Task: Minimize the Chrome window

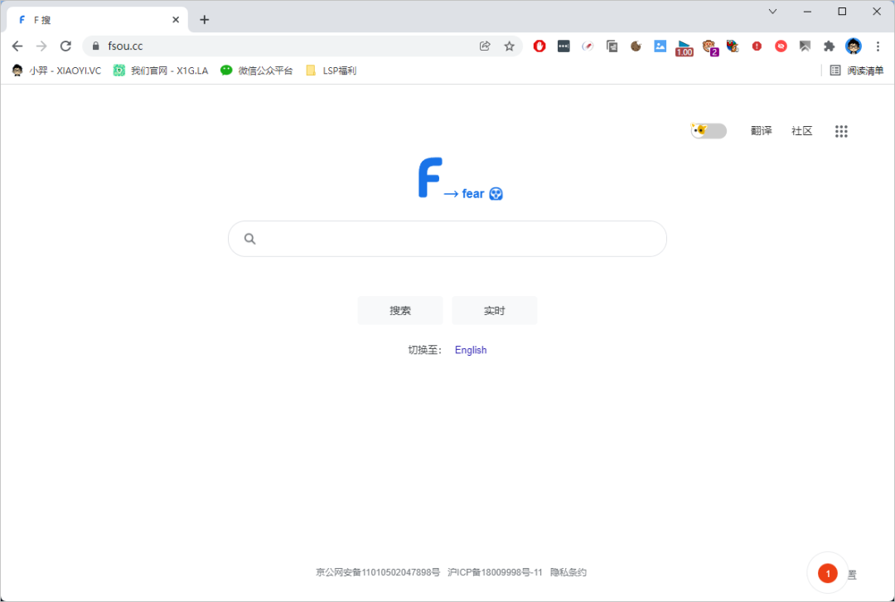Action: pos(807,12)
